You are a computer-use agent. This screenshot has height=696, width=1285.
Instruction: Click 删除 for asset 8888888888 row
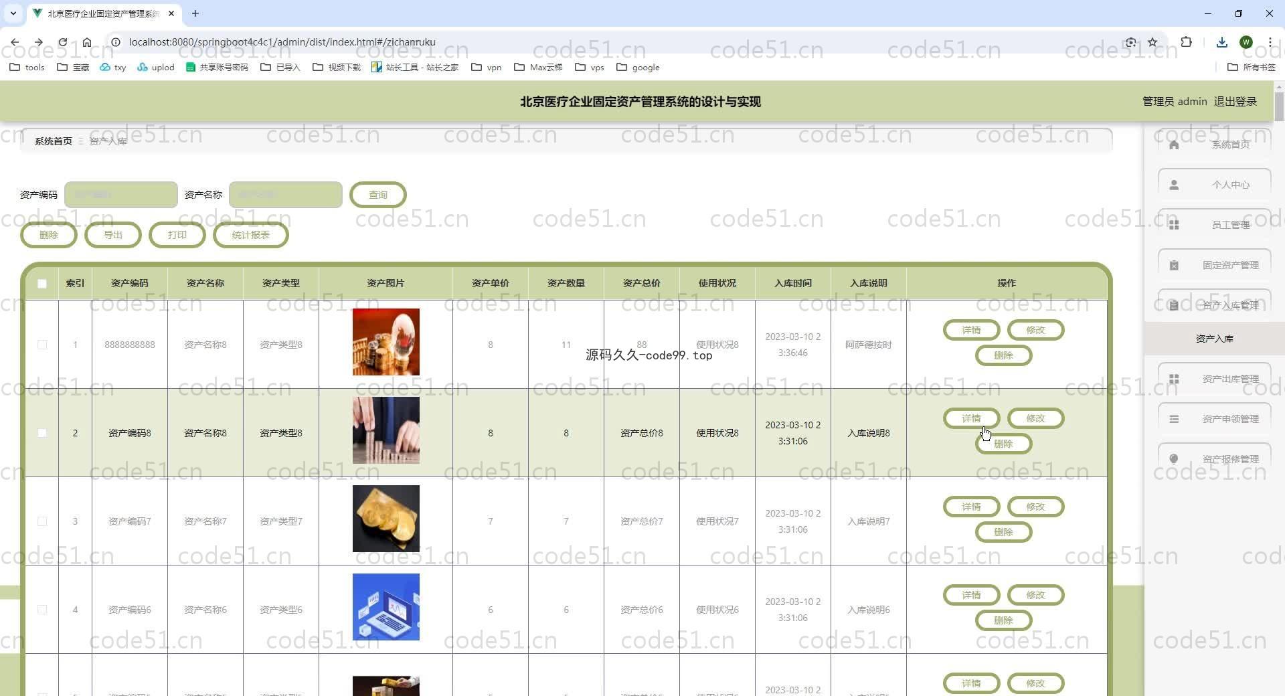coord(1003,355)
